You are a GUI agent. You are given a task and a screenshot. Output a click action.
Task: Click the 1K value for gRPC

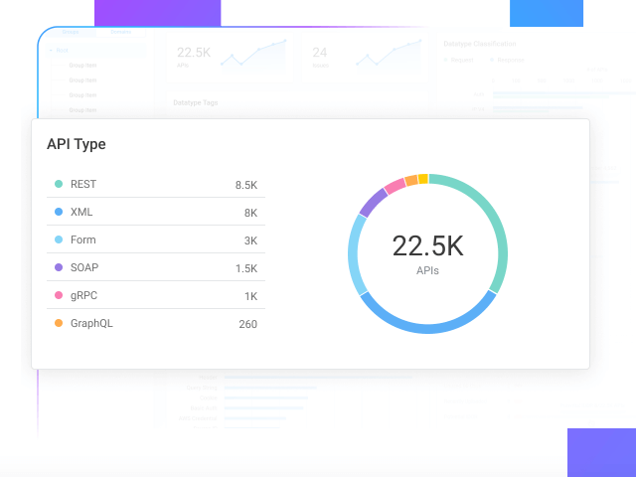tap(251, 296)
